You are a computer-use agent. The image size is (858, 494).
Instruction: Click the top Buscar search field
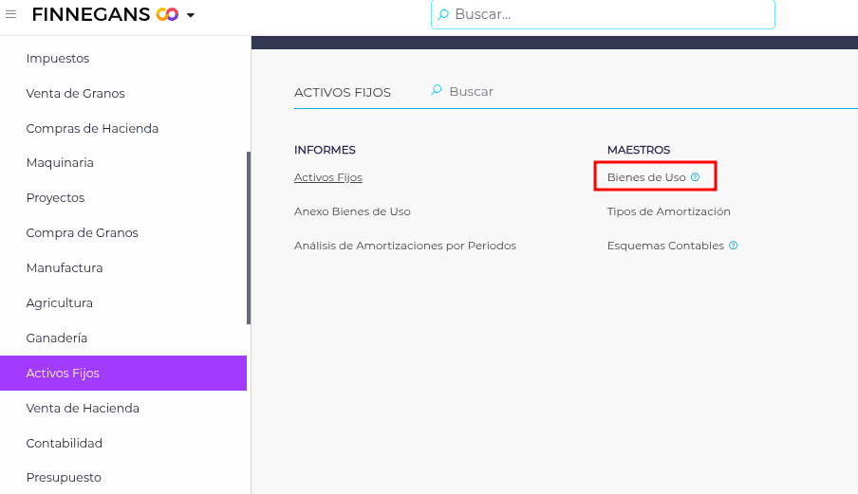(607, 14)
